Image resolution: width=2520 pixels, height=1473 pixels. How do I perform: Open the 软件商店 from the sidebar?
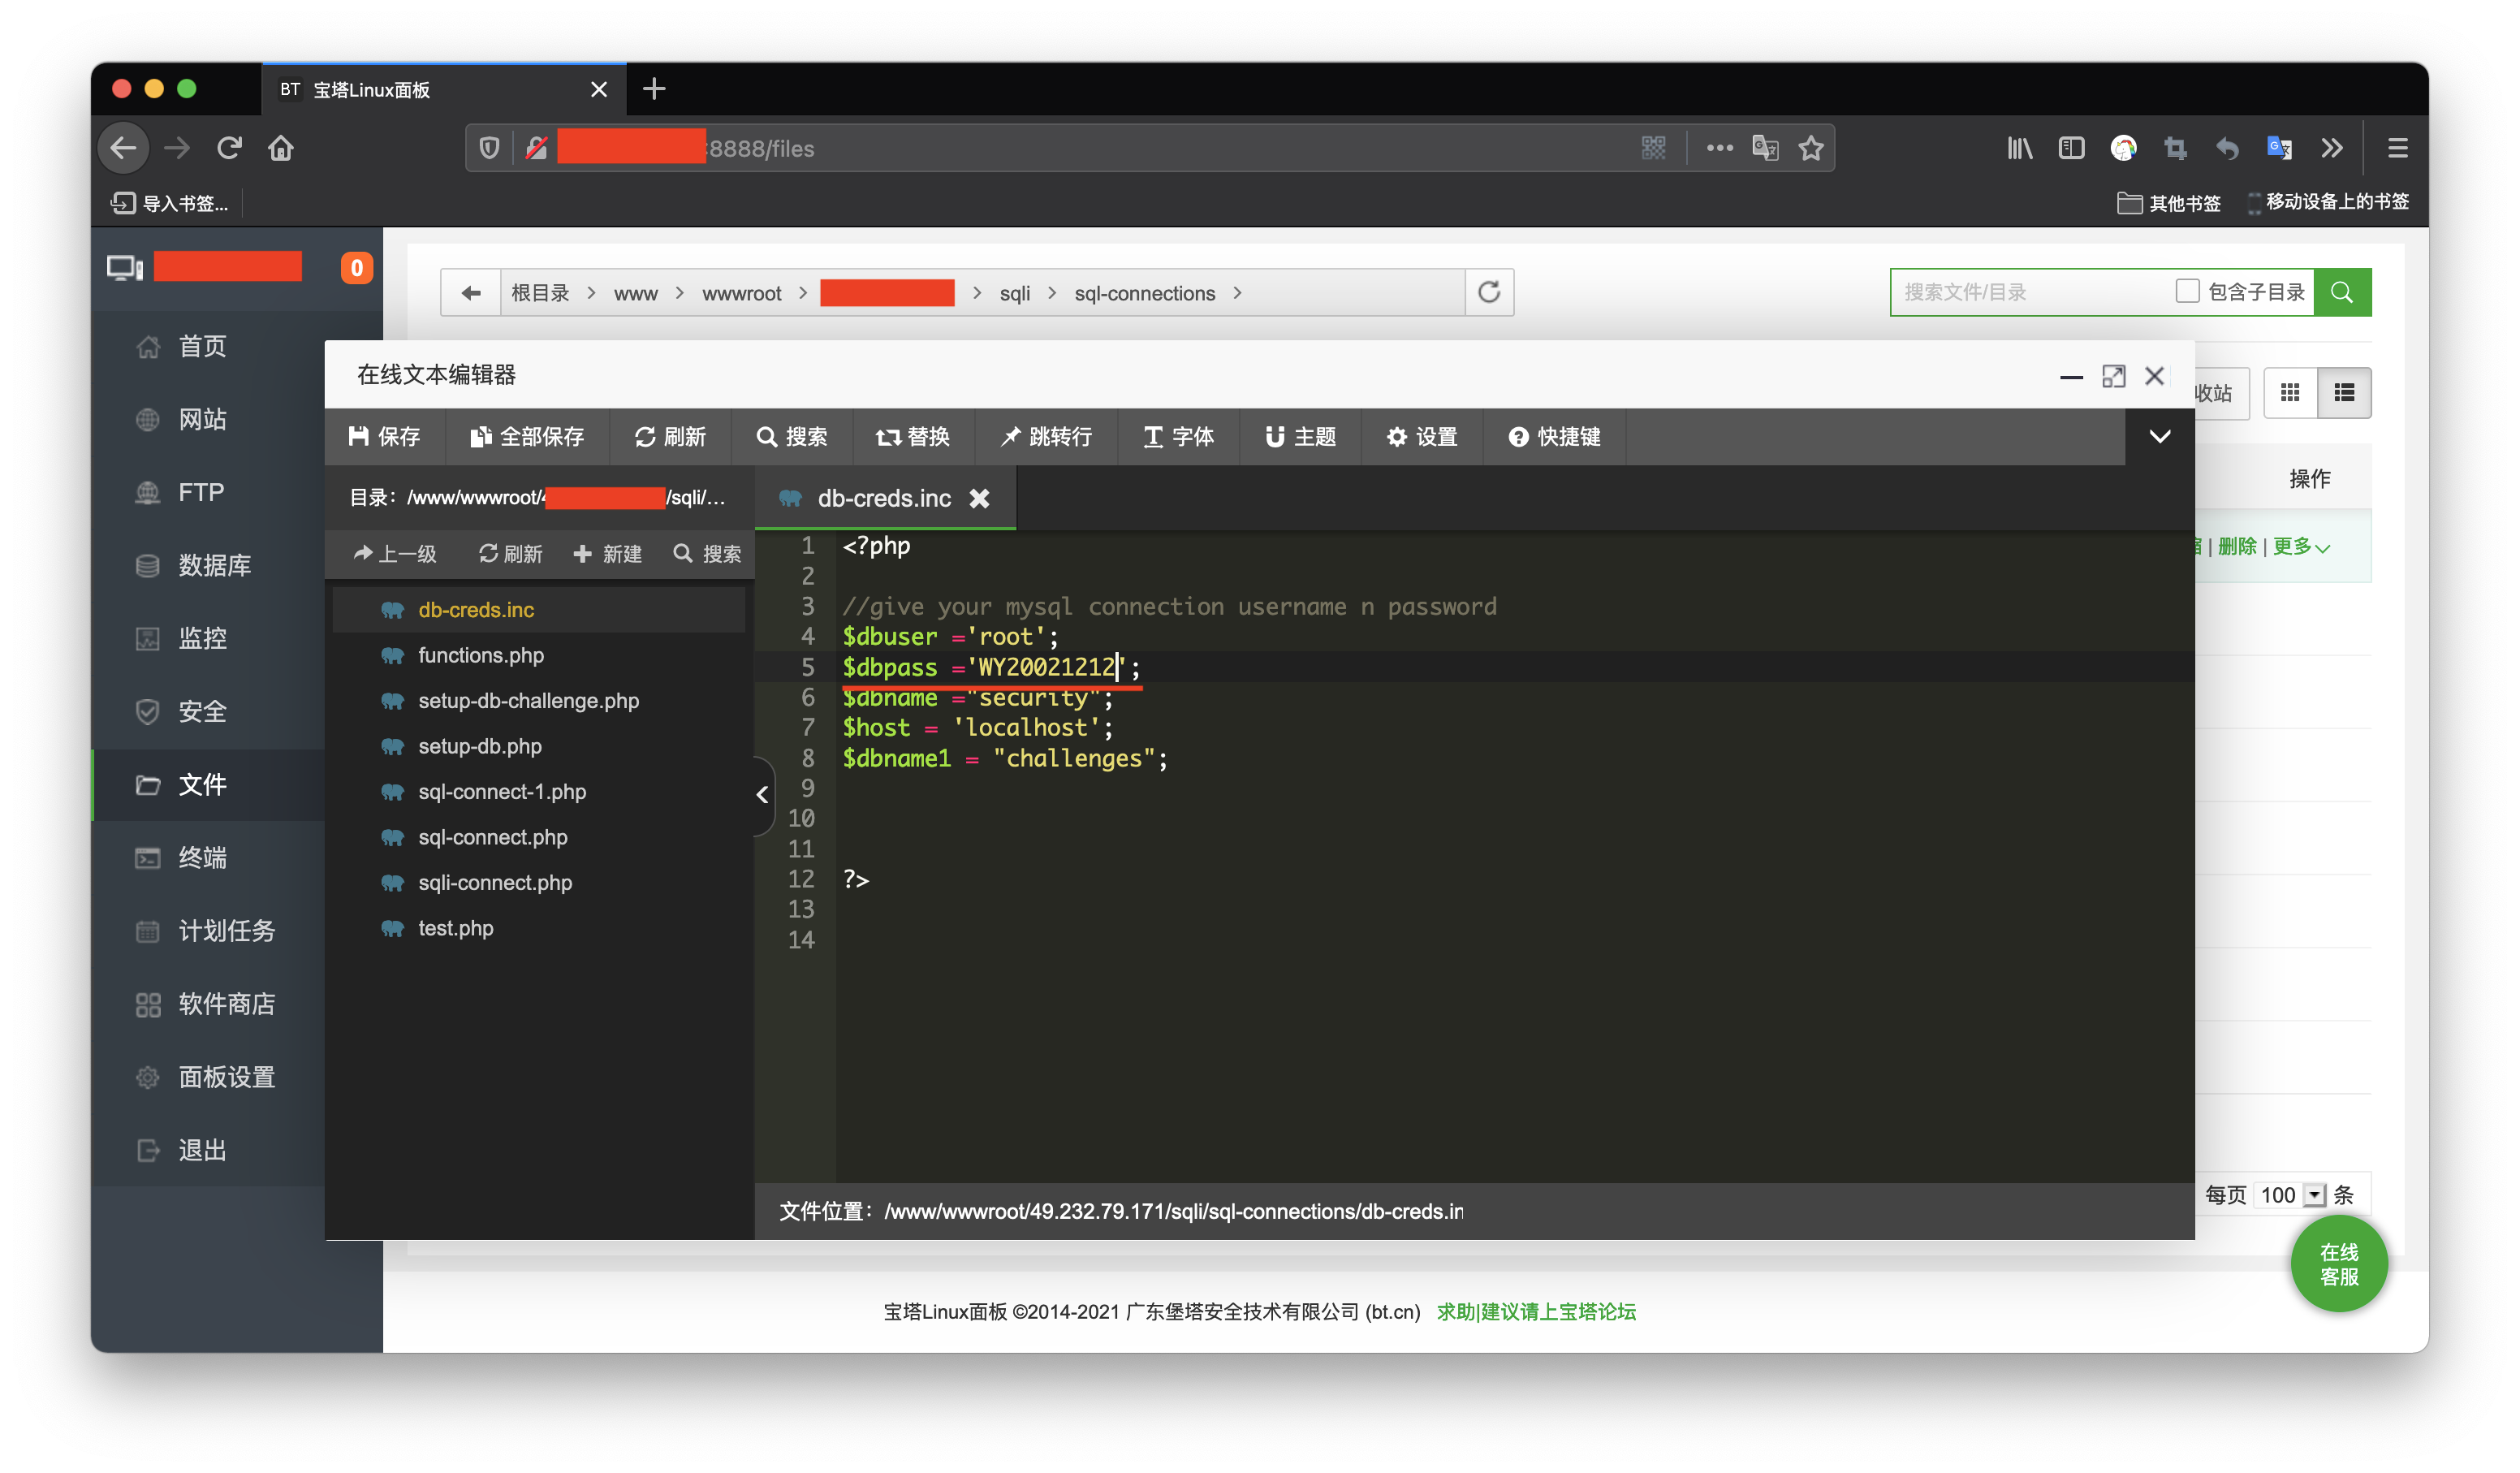(225, 1004)
